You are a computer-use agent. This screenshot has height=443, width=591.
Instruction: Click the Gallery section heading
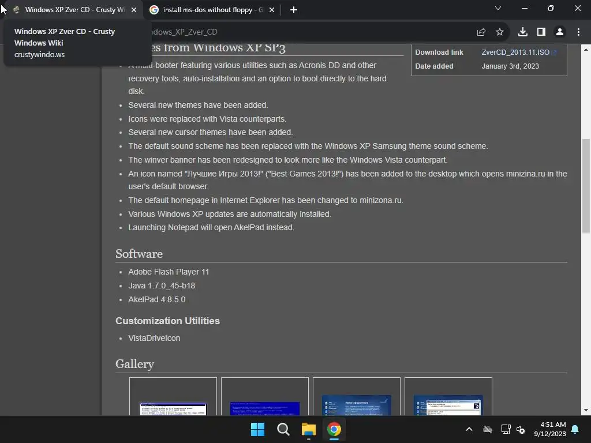[134, 364]
